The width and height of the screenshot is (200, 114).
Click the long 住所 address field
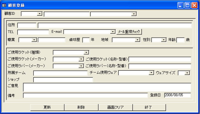pyautogui.click(x=115, y=25)
